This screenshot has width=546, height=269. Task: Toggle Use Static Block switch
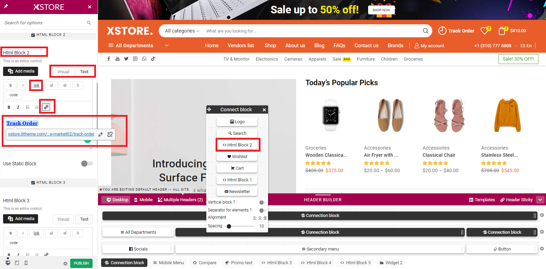[x=87, y=164]
